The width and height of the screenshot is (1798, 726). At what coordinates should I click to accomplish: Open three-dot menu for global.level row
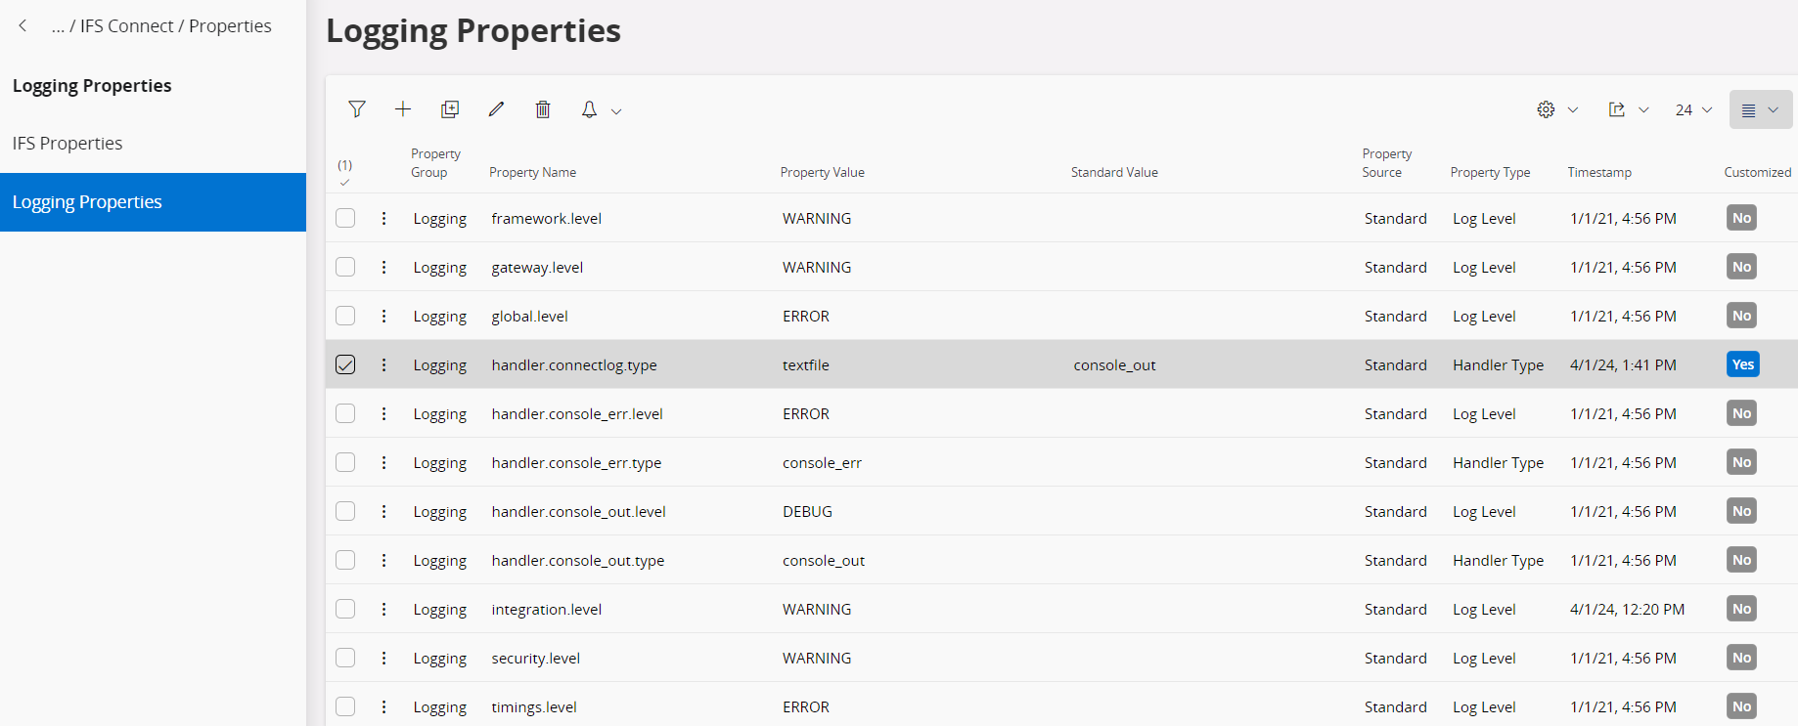click(383, 316)
